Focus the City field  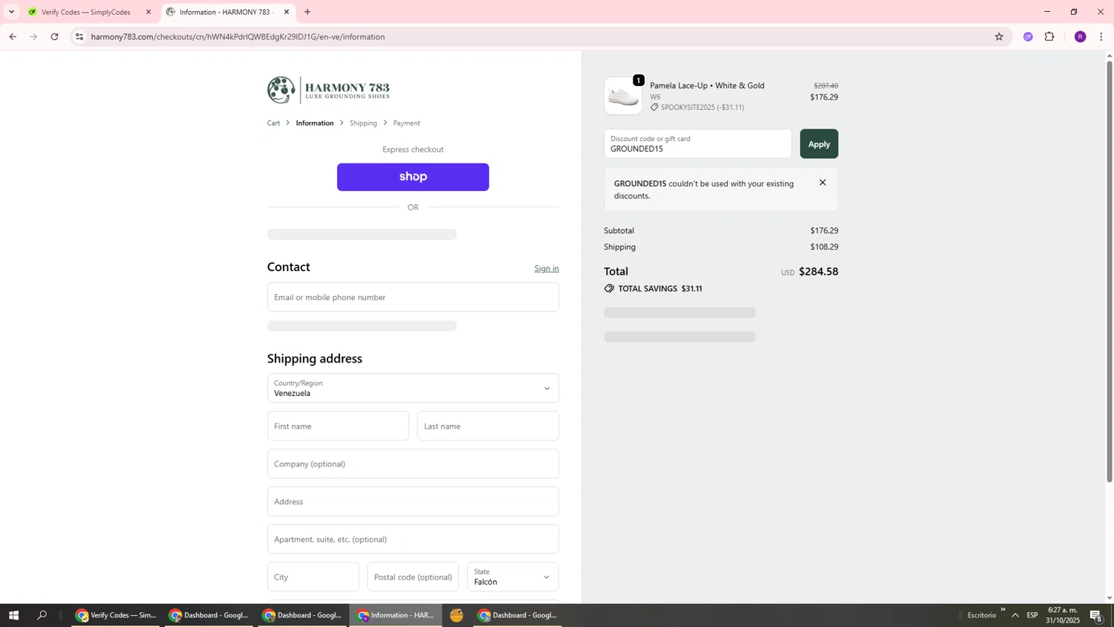(313, 577)
